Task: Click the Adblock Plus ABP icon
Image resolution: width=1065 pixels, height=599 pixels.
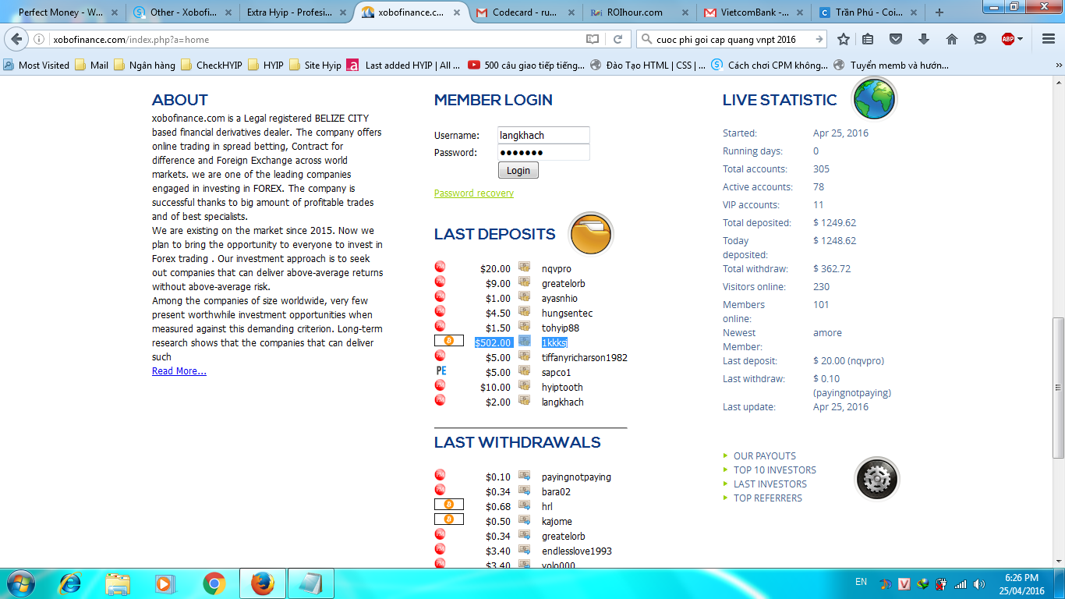Action: [x=1008, y=39]
